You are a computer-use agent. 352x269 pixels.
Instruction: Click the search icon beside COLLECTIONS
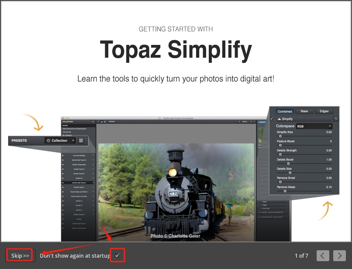pyautogui.click(x=93, y=122)
